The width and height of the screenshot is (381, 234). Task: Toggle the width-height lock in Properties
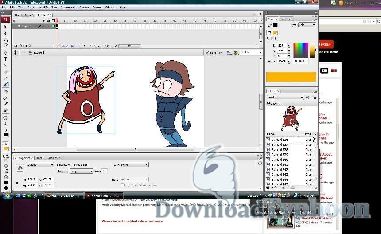coord(17,183)
